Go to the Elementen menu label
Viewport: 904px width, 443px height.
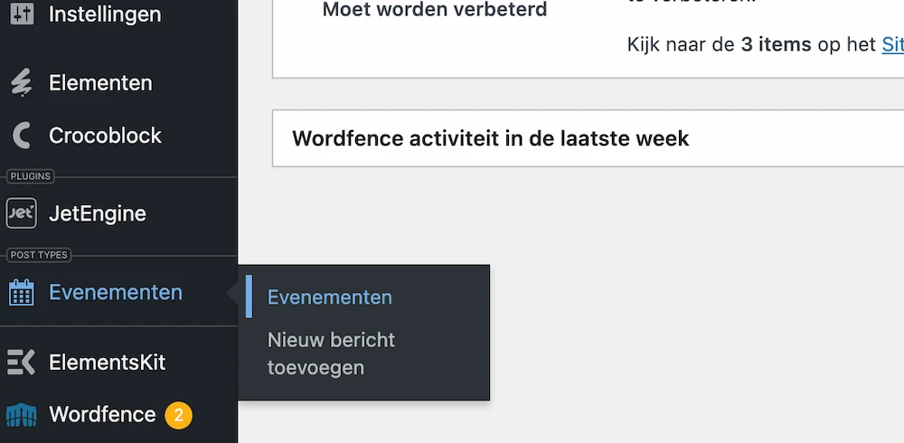click(100, 83)
